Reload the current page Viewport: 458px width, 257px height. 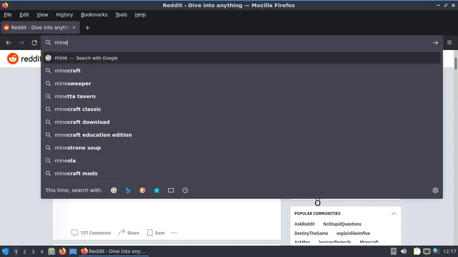pyautogui.click(x=34, y=42)
